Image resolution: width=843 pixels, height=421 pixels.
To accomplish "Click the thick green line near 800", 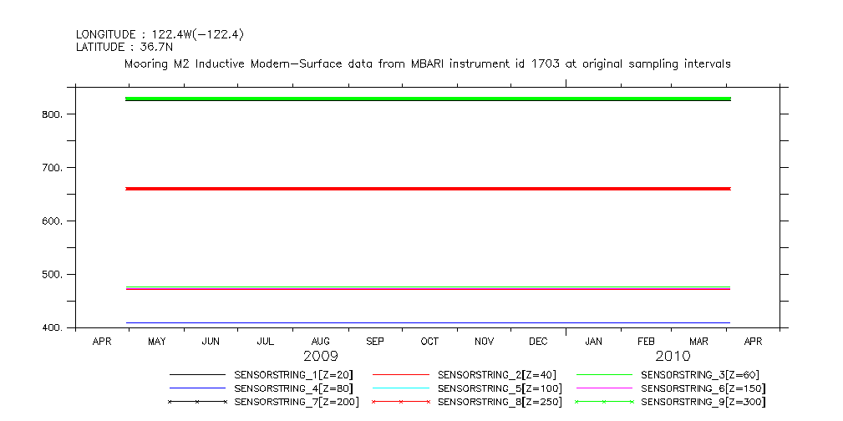I will click(428, 99).
